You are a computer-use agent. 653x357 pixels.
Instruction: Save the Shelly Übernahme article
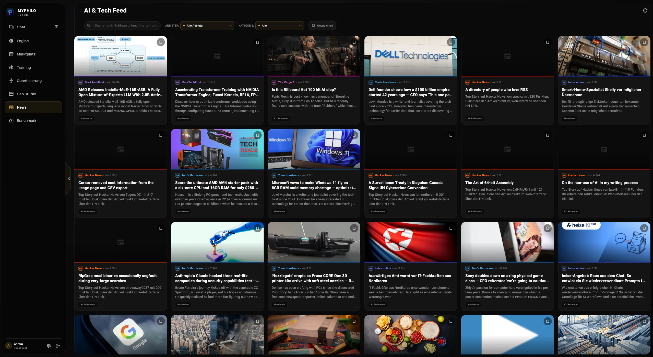tap(644, 42)
